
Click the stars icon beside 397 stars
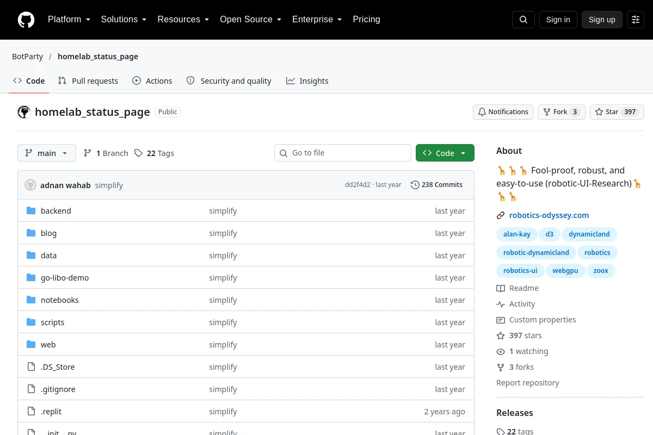coord(501,335)
